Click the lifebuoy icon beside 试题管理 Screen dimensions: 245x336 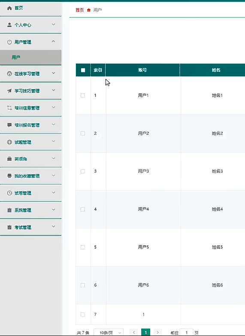pos(9,142)
